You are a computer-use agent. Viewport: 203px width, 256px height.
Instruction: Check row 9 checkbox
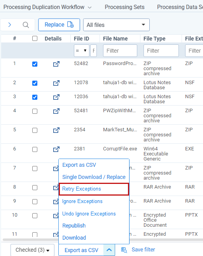[35, 201]
